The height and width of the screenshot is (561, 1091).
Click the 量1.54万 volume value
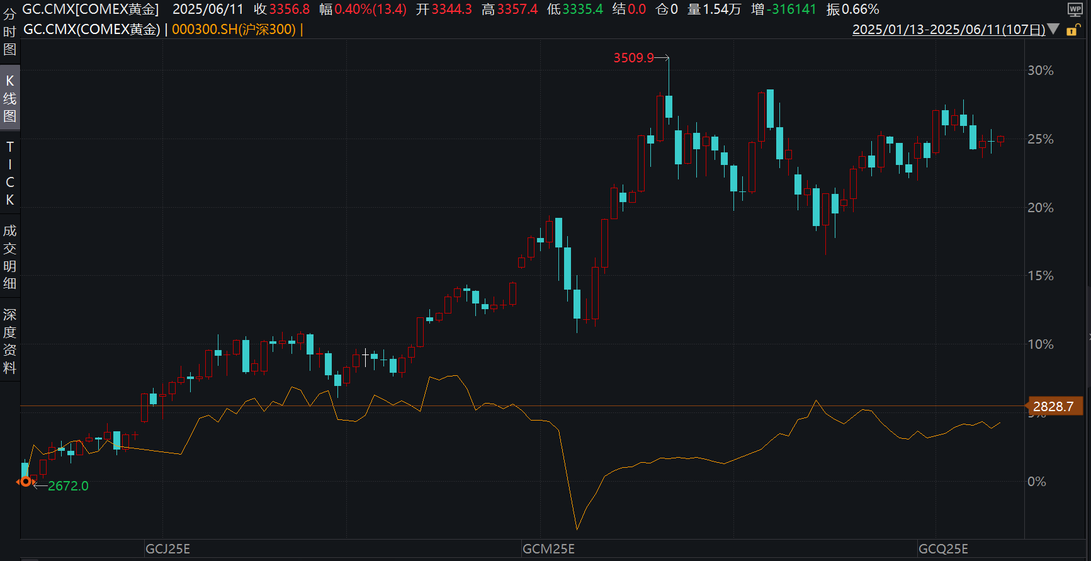(x=715, y=9)
